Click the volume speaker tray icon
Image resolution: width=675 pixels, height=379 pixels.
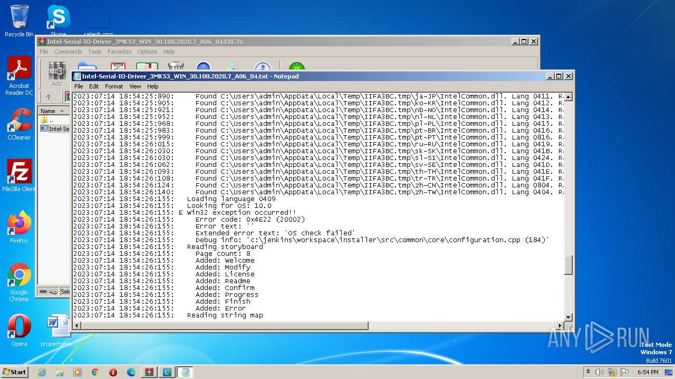pyautogui.click(x=600, y=372)
